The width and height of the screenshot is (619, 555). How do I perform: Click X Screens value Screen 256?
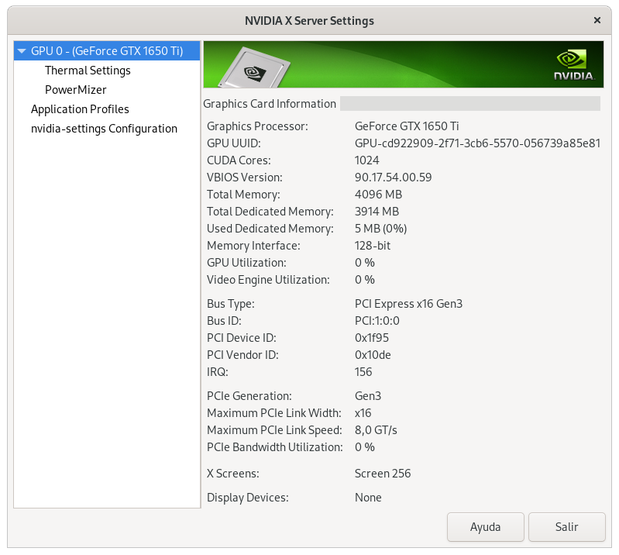(x=383, y=474)
